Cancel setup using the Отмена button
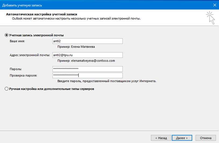The width and height of the screenshot is (219, 143). click(206, 138)
